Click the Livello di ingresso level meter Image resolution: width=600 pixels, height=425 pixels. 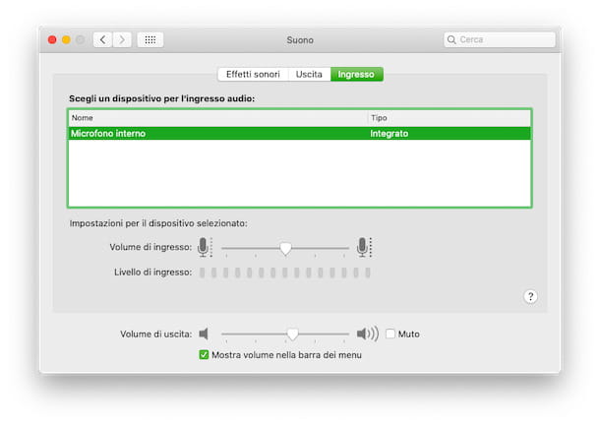click(284, 273)
